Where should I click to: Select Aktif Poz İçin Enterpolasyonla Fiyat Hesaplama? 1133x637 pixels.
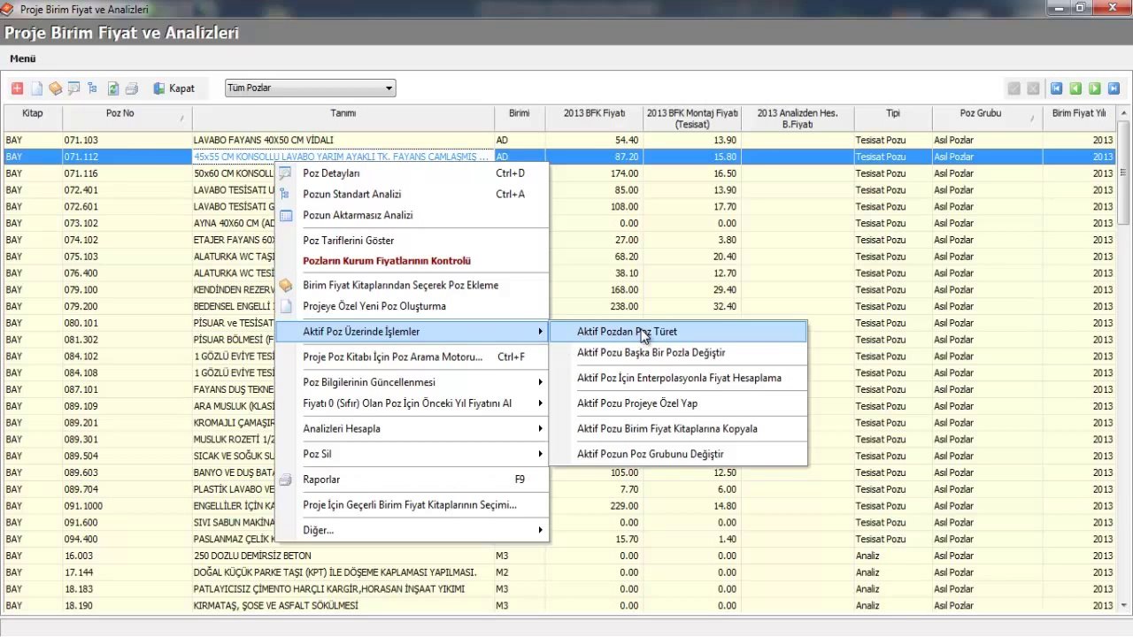[x=678, y=378]
